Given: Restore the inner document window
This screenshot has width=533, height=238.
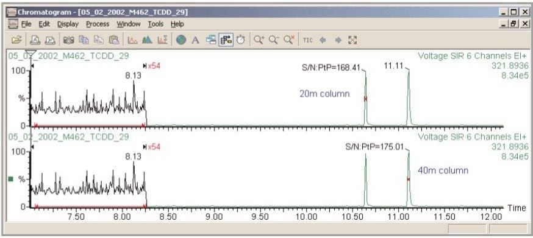Looking at the screenshot, I should click(513, 24).
